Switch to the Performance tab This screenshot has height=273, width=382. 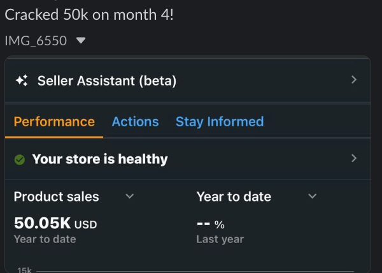click(54, 122)
